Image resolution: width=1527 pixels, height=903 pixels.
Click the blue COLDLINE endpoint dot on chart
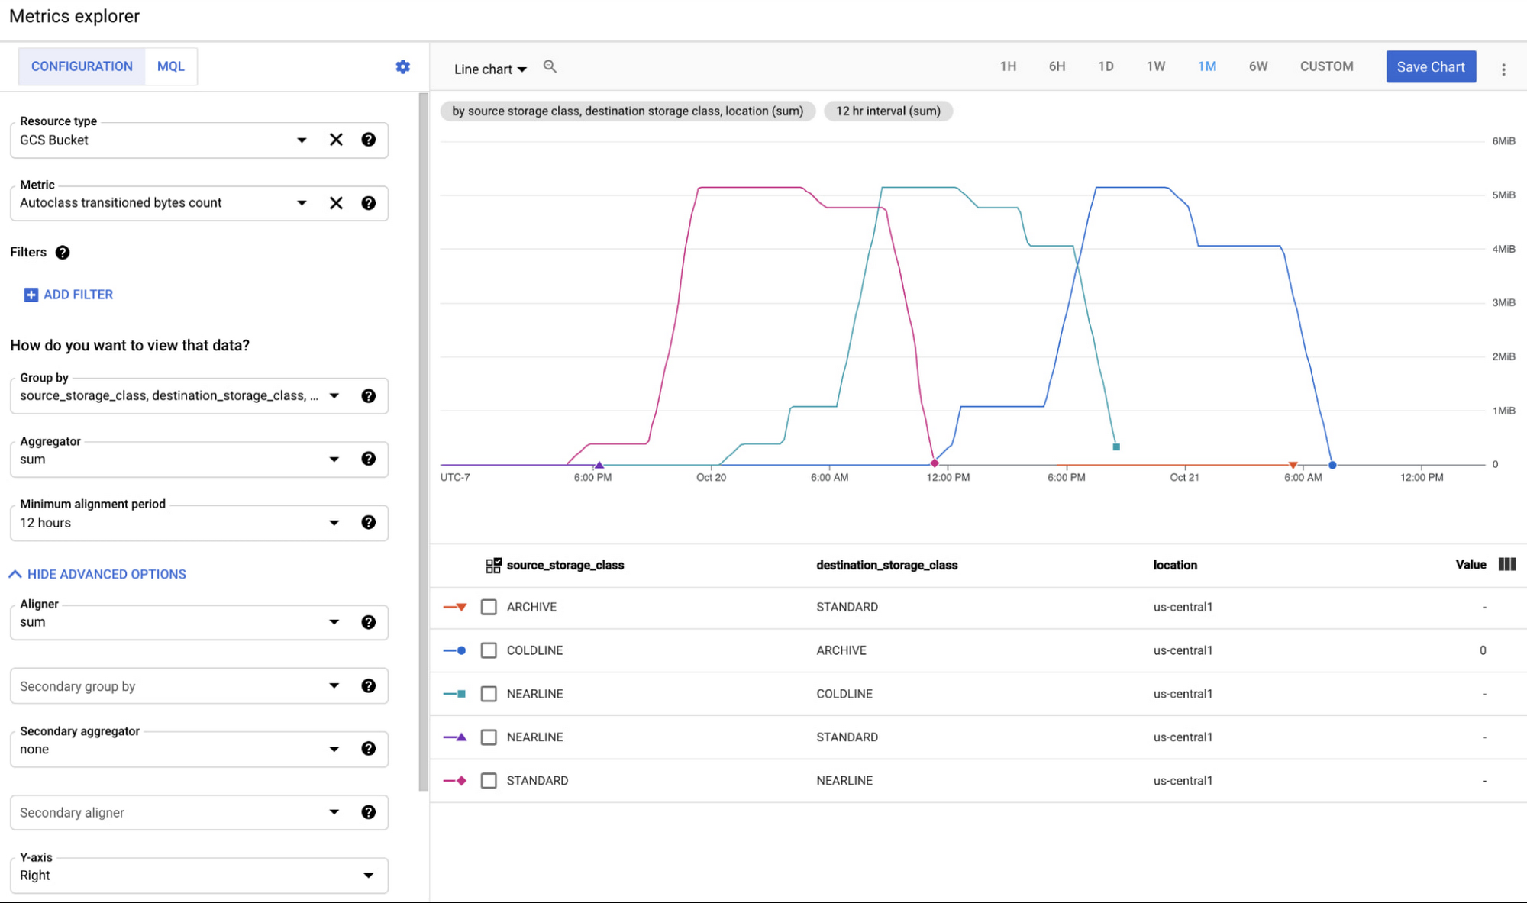1332,465
